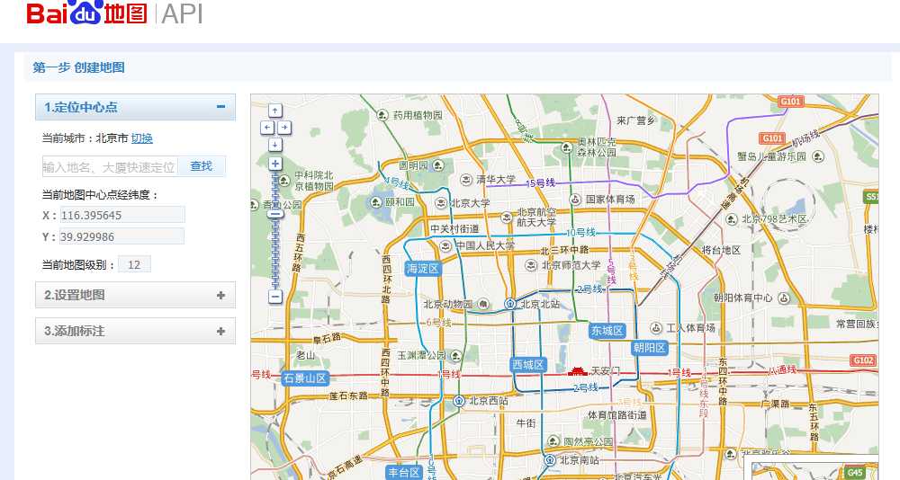Click the 来广营乡 place label
This screenshot has height=480, width=900.
pos(636,120)
